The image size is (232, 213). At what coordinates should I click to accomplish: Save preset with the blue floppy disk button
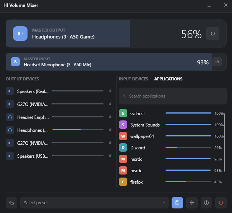point(177,203)
